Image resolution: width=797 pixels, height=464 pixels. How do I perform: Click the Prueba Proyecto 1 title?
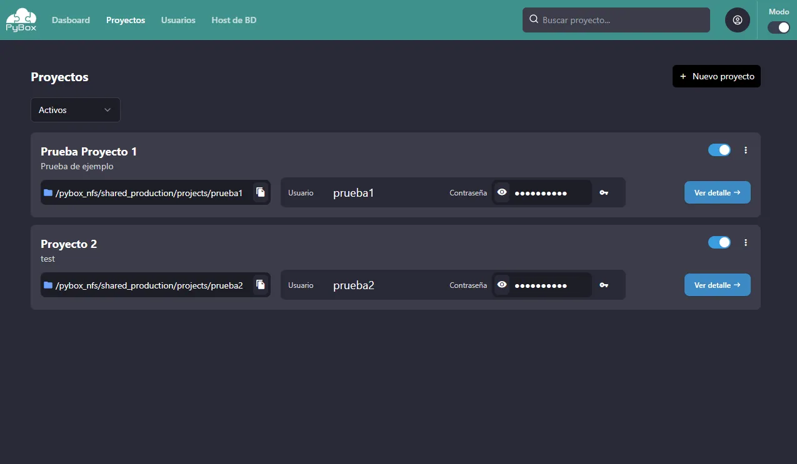tap(89, 151)
